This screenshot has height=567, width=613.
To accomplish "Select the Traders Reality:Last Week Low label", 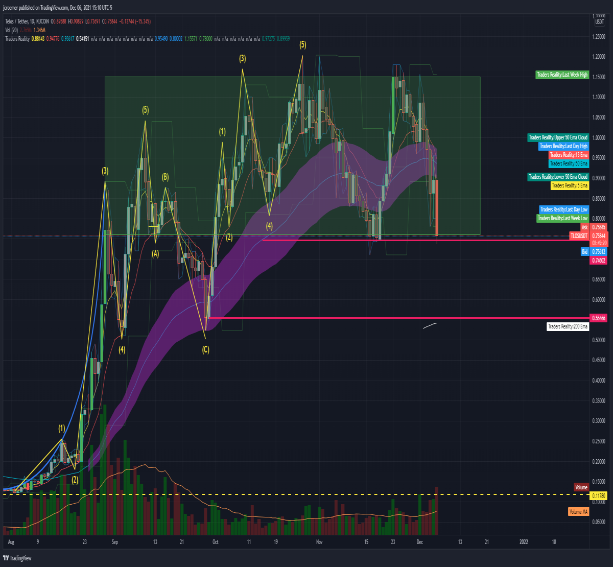I will (562, 218).
